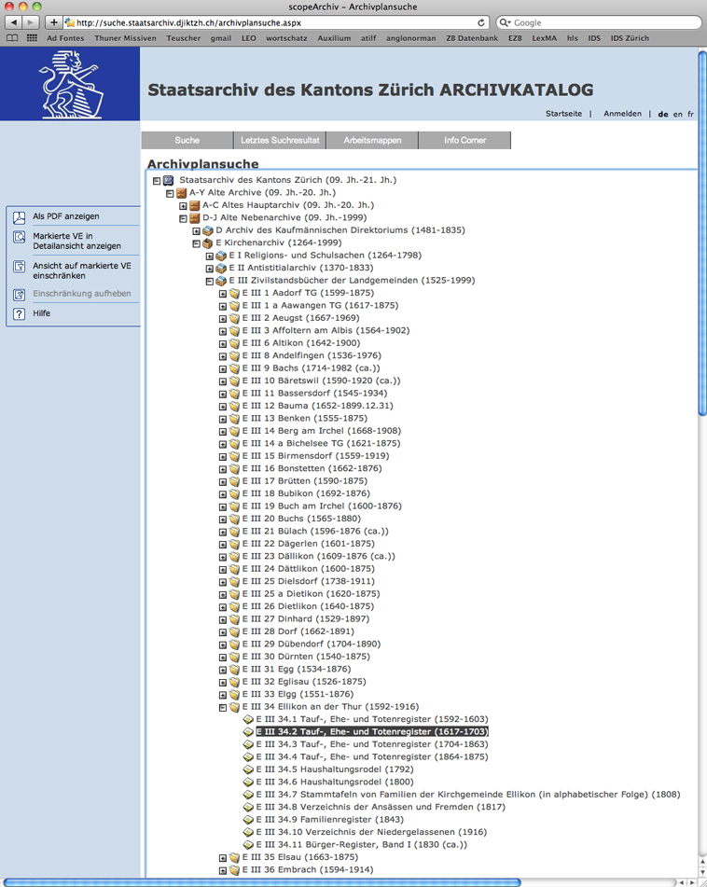The height and width of the screenshot is (887, 707).
Task: Open the Arbeitsmappen tab
Action: coord(373,140)
